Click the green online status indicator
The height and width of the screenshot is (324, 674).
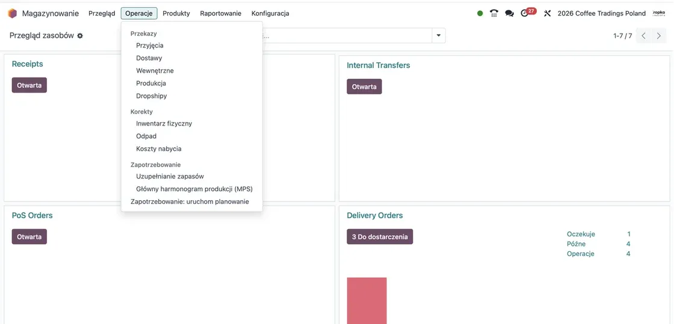[480, 13]
